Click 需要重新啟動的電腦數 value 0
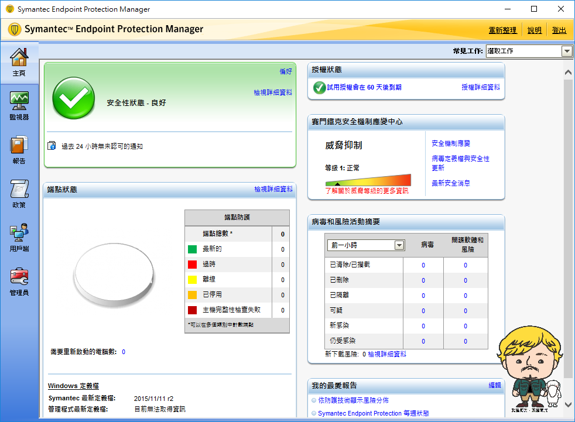The height and width of the screenshot is (422, 575). (124, 352)
